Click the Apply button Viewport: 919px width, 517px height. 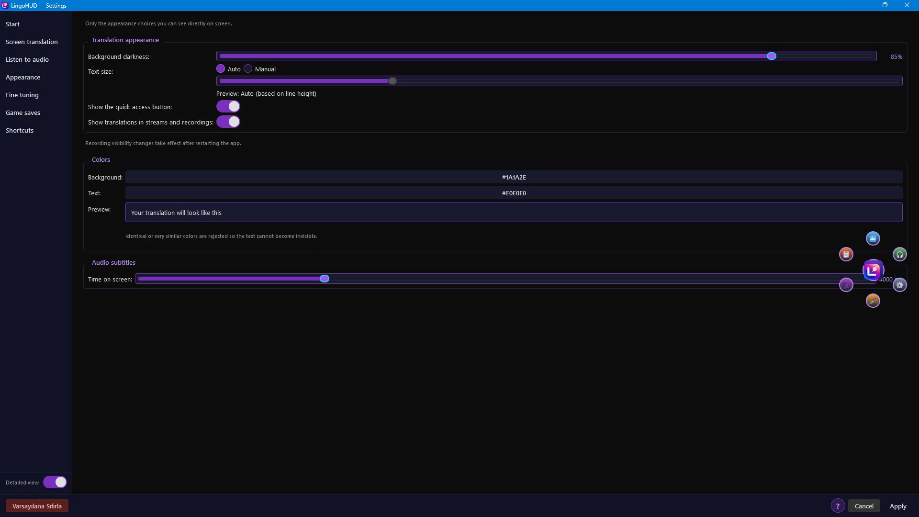click(x=898, y=506)
